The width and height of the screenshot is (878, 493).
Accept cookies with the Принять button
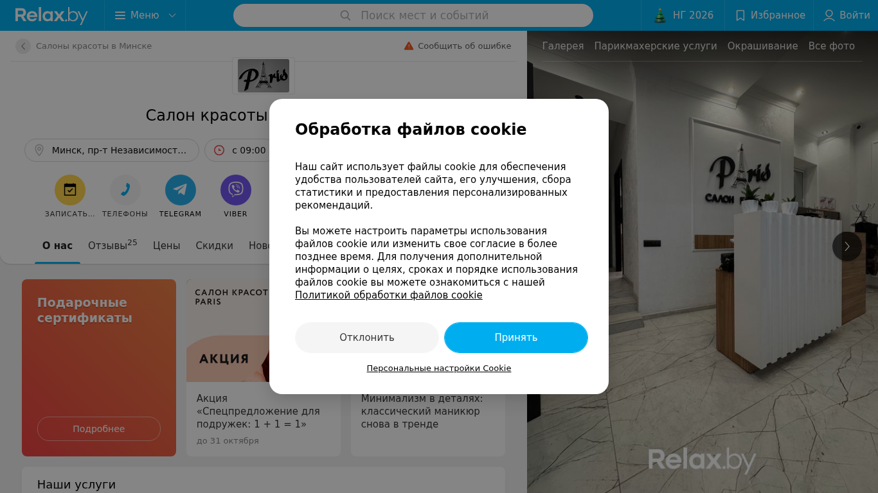click(x=516, y=338)
